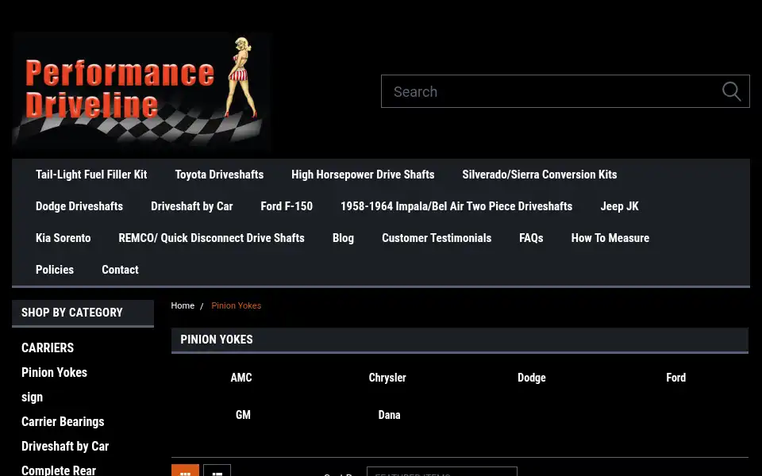Viewport: 762px width, 476px height.
Task: View Customer Testimonials page
Action: [437, 238]
